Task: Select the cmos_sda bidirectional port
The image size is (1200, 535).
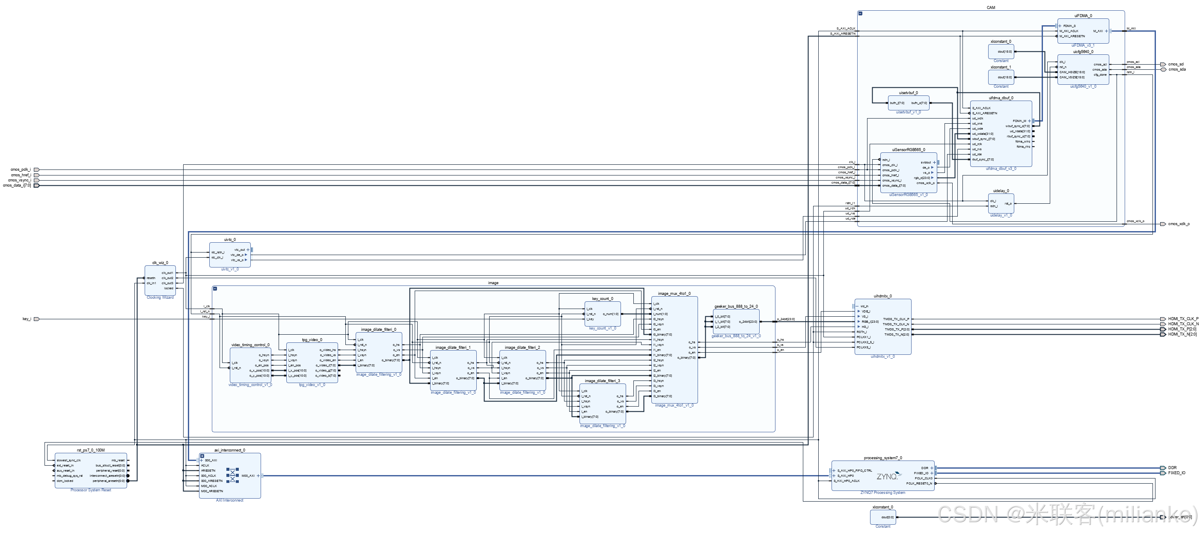Action: coord(1163,69)
